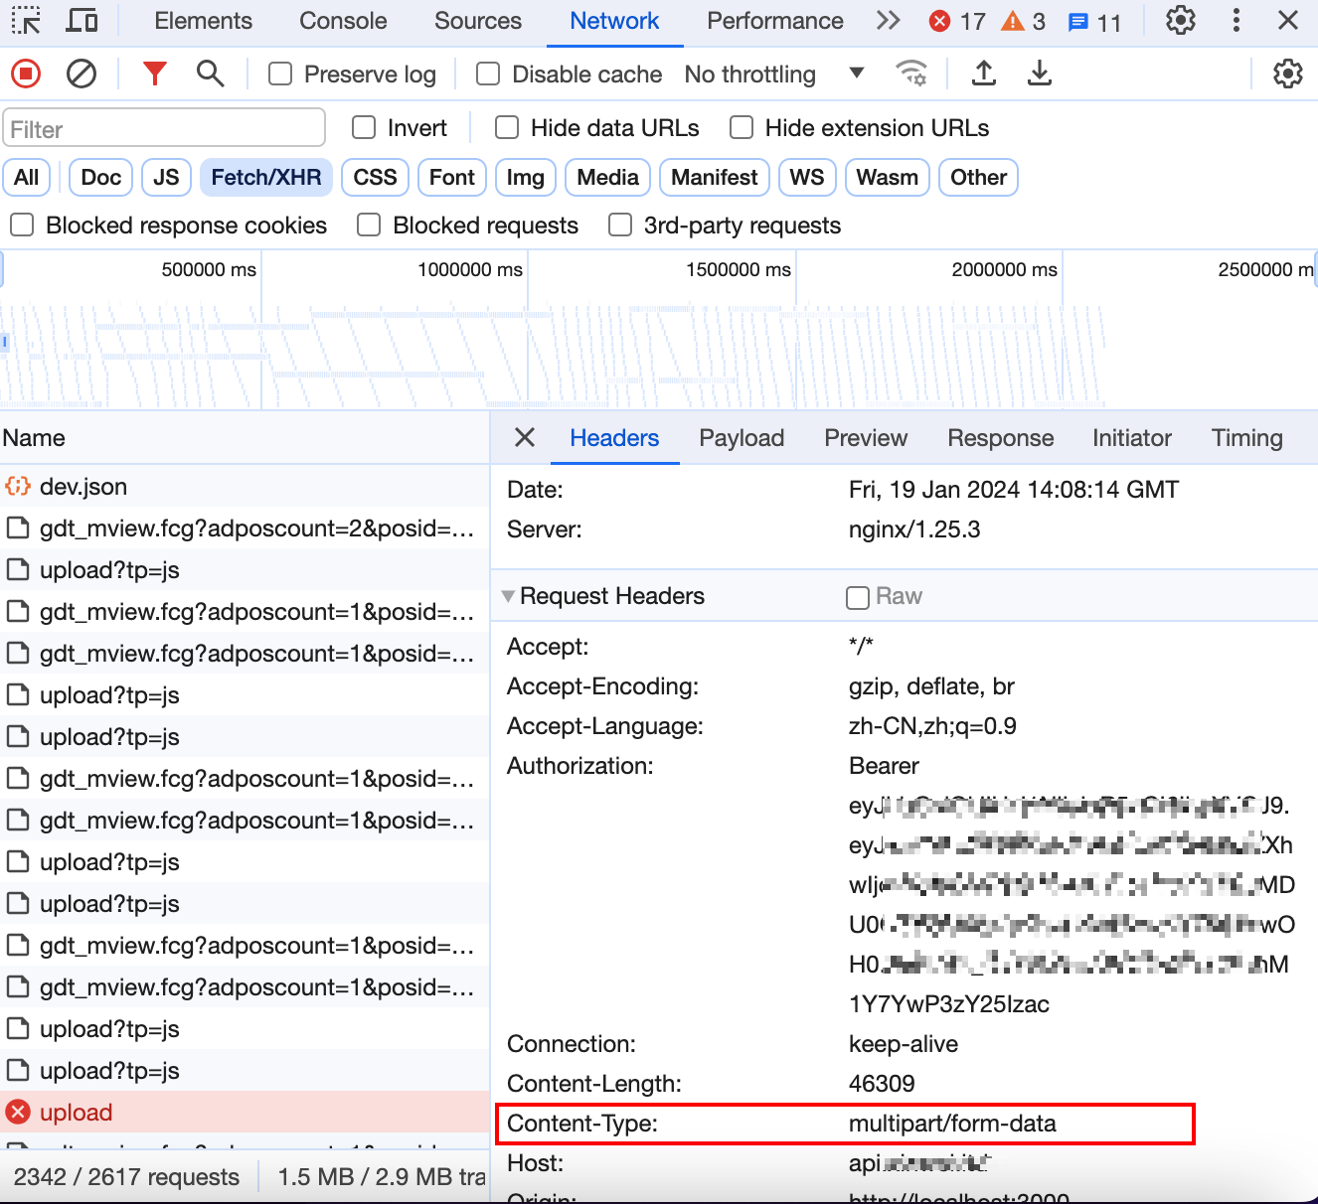Check the Disable cache option
1318x1204 pixels.
pos(488,75)
